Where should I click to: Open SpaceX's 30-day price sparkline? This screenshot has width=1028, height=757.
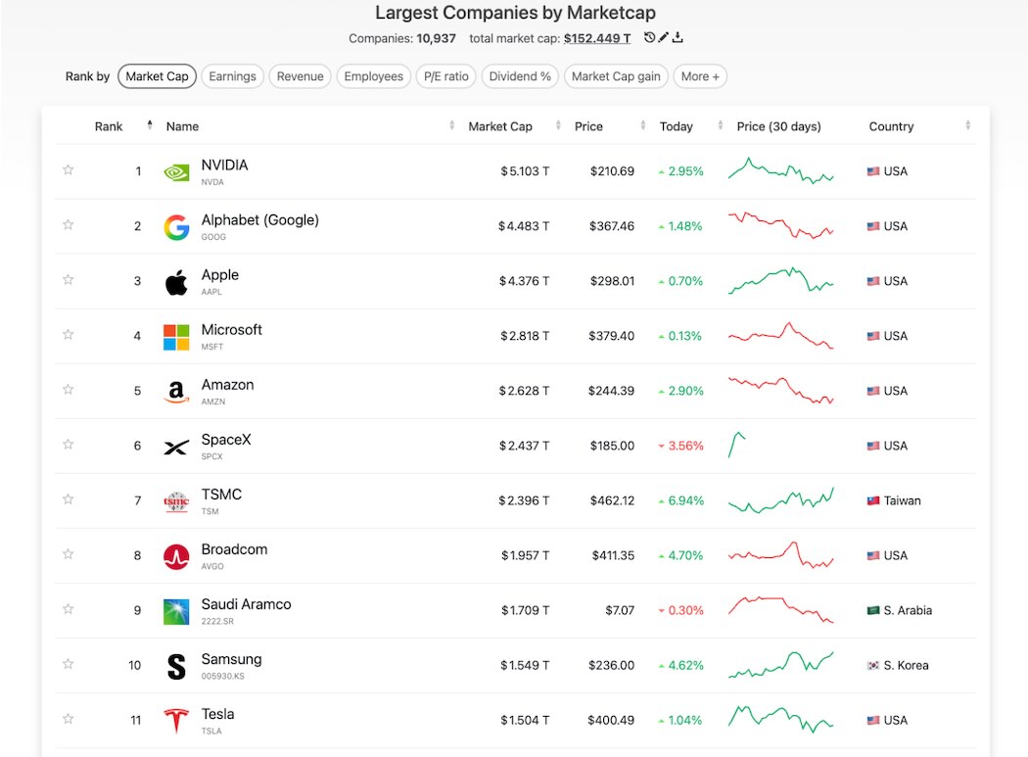pos(737,445)
